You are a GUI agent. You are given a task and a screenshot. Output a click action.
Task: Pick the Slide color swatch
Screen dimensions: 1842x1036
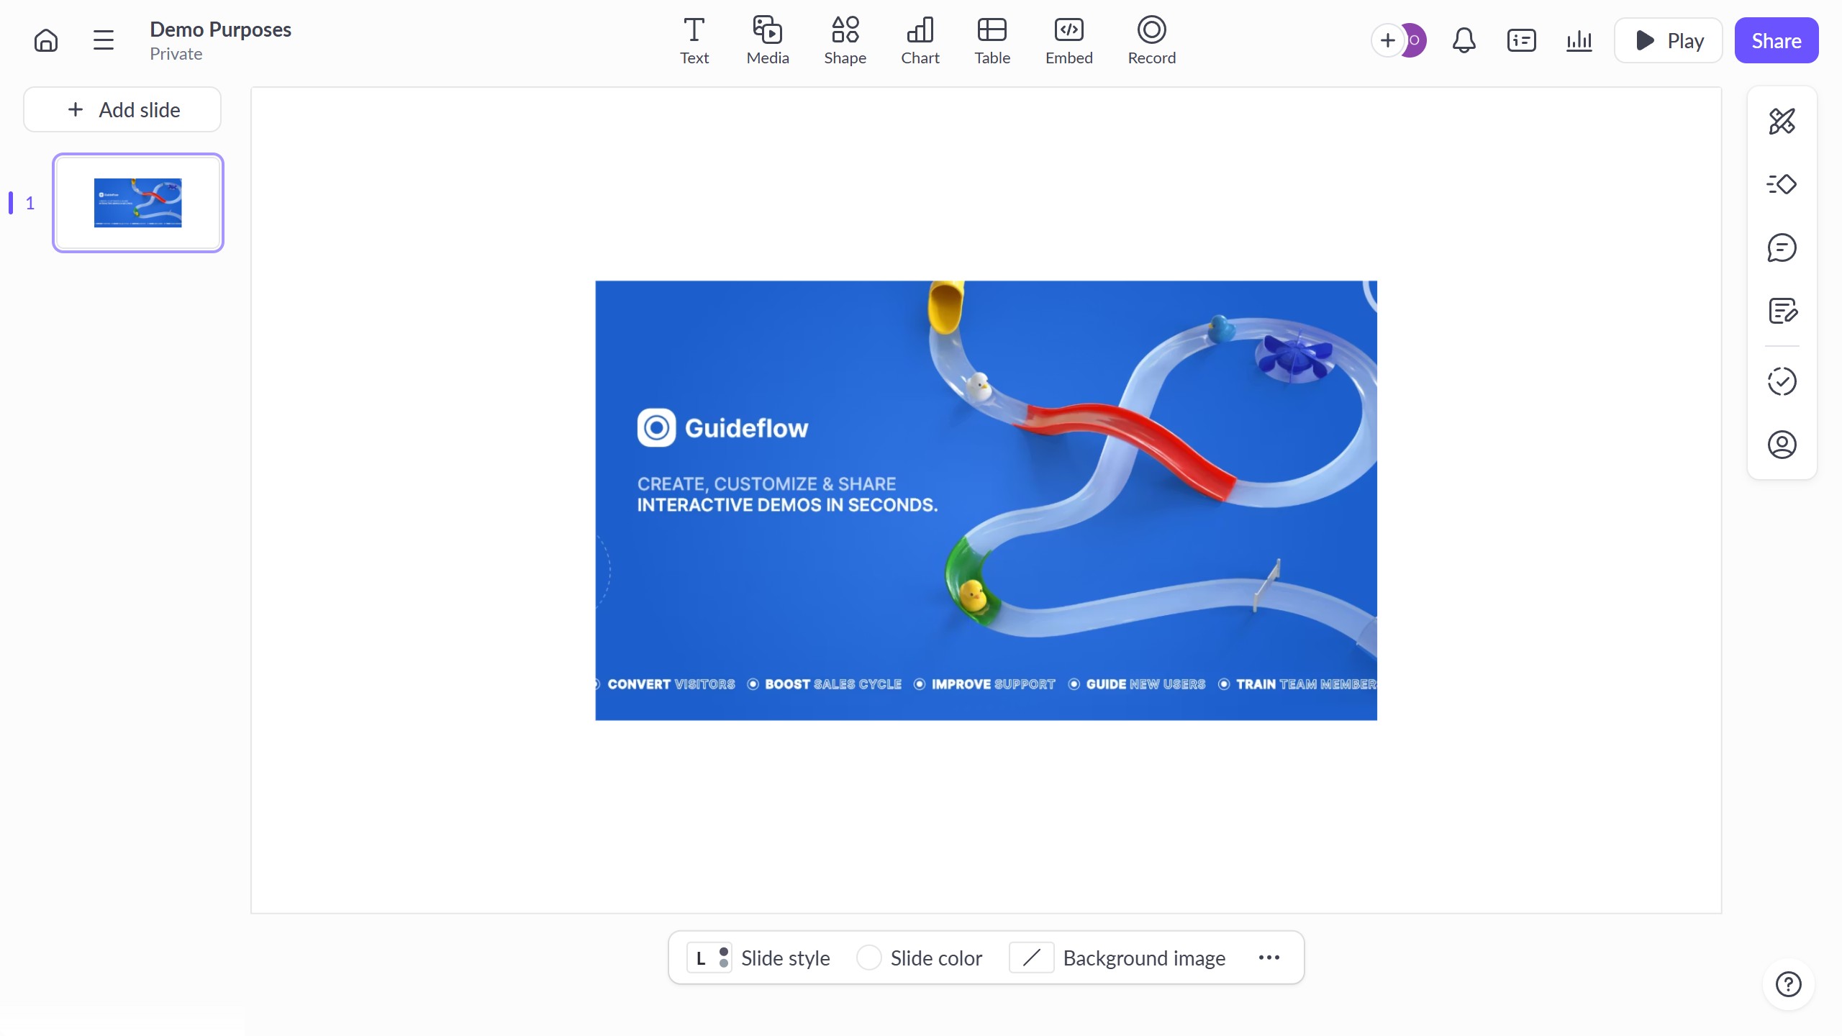coord(868,958)
